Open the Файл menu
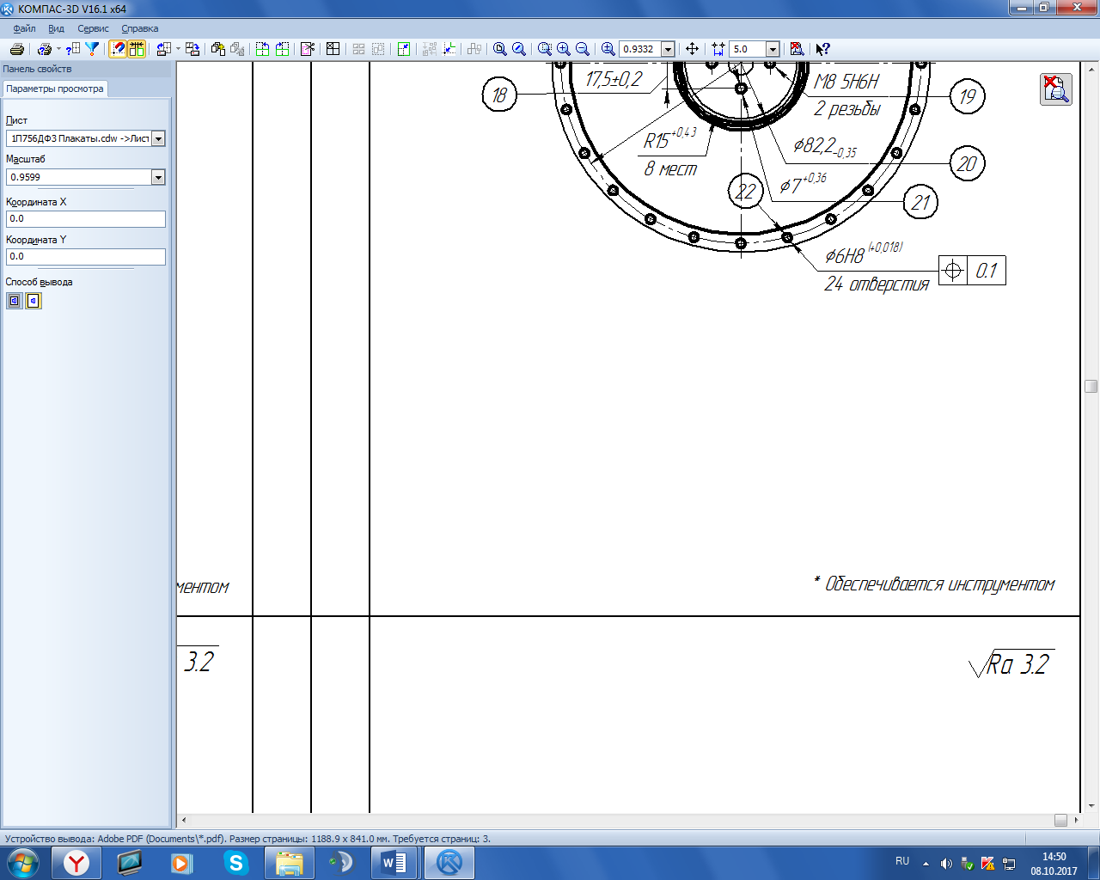The height and width of the screenshot is (880, 1100). tap(24, 28)
